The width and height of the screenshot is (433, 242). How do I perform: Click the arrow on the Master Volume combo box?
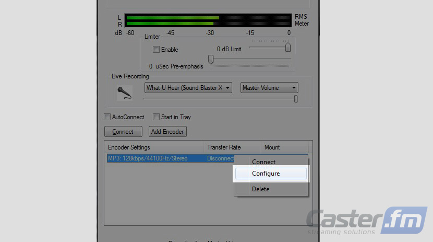click(x=294, y=88)
